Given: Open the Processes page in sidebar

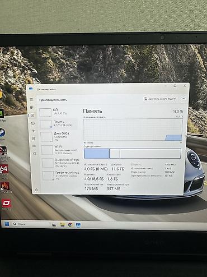Looking at the screenshot, I should [x=32, y=107].
